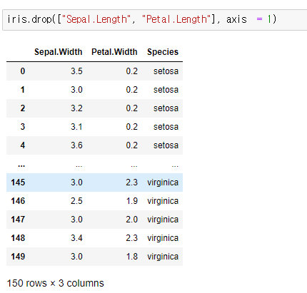Click Petal.Width value 1.8 in row 149

click(x=132, y=257)
